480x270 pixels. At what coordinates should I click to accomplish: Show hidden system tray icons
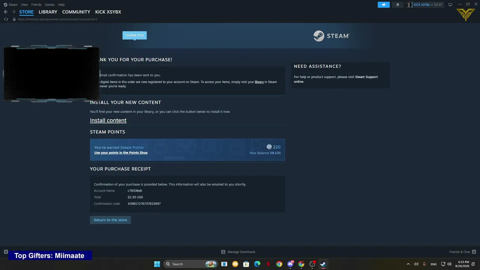click(x=408, y=264)
